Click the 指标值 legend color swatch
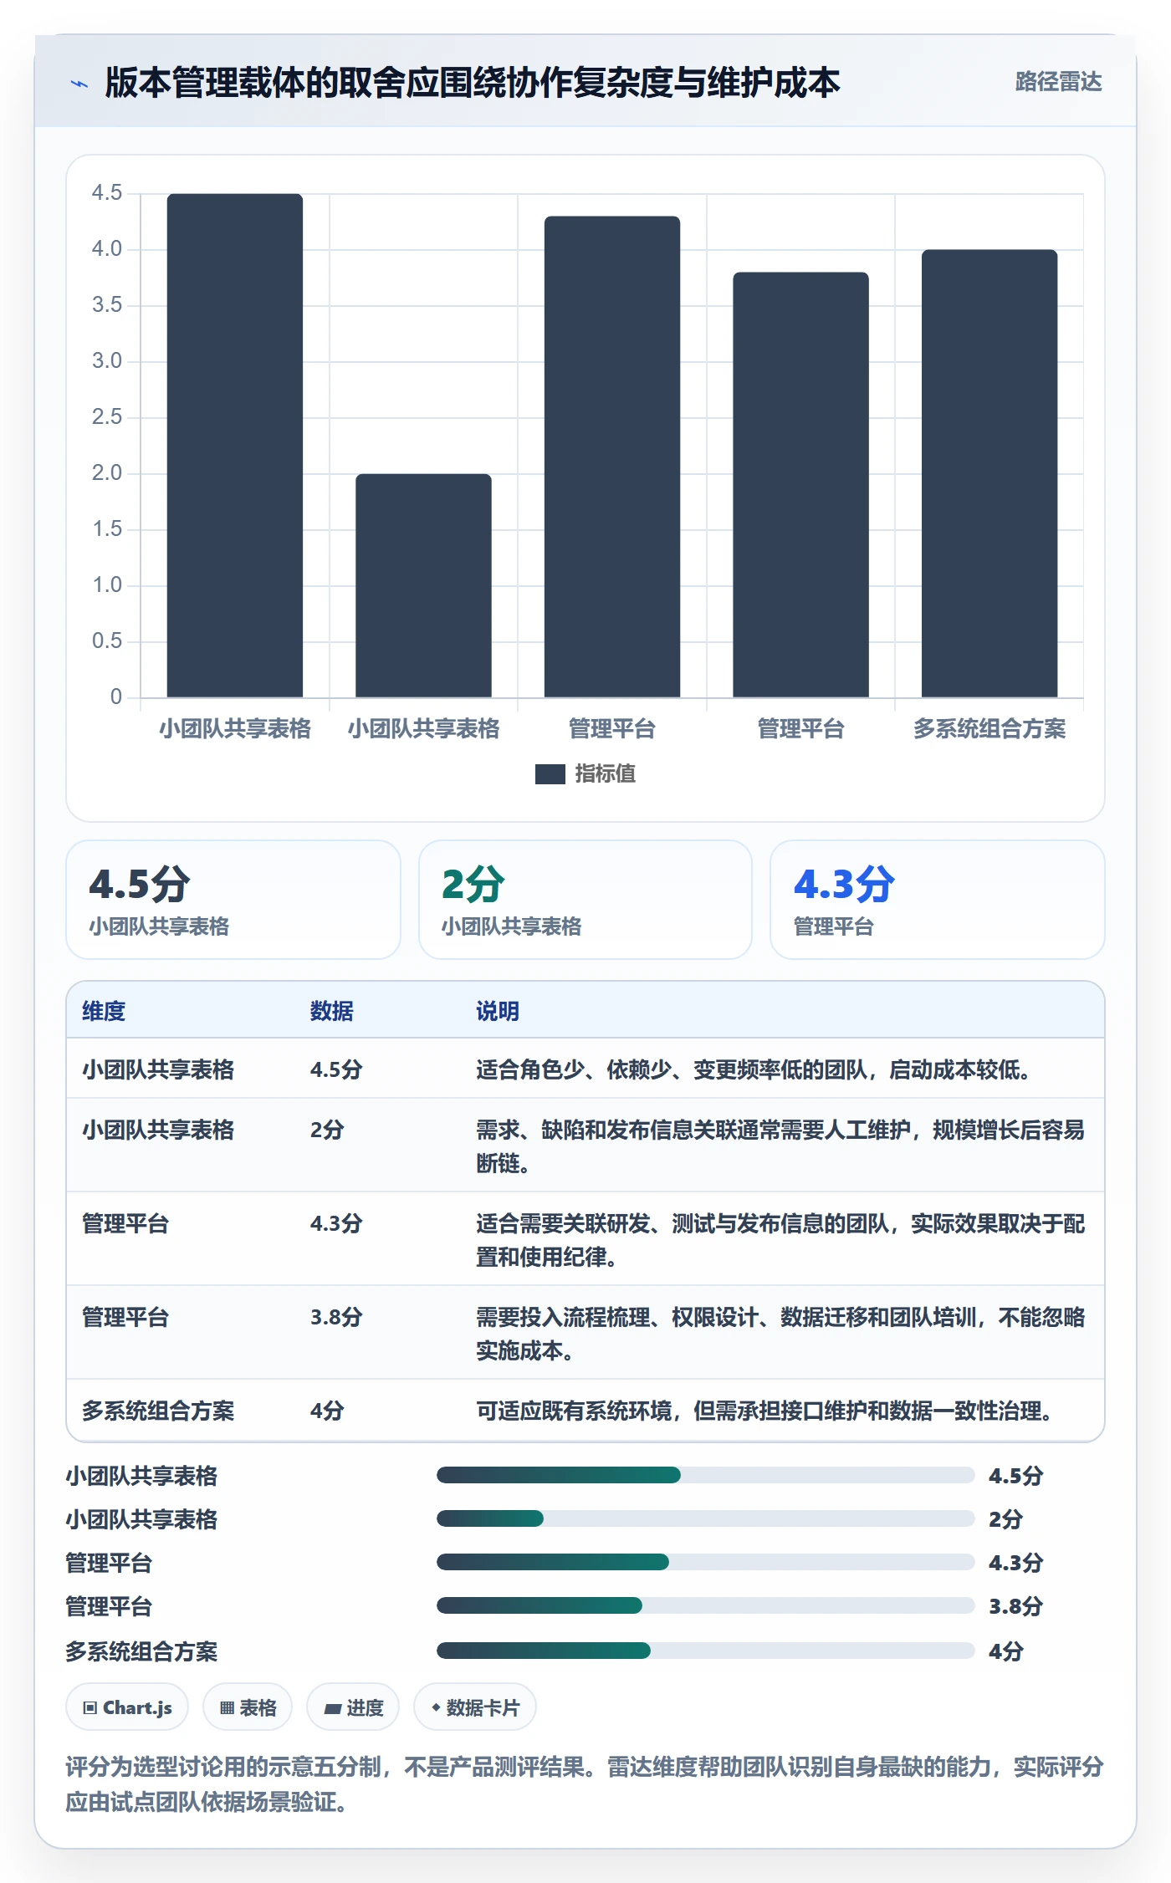This screenshot has height=1883, width=1171. [550, 774]
